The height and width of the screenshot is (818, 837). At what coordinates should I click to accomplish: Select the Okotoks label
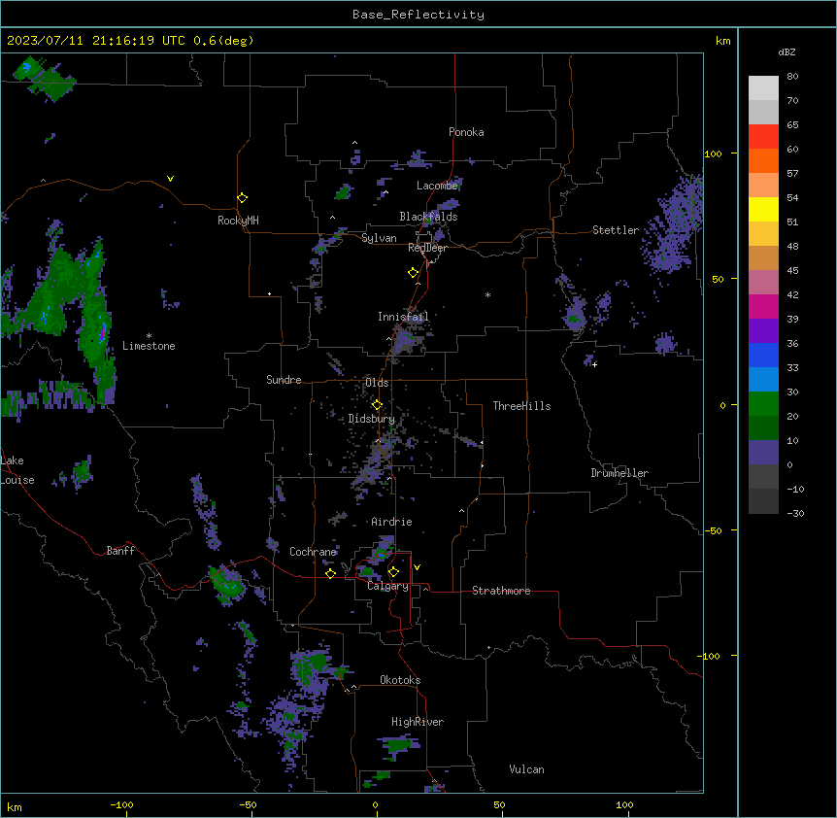tap(400, 680)
